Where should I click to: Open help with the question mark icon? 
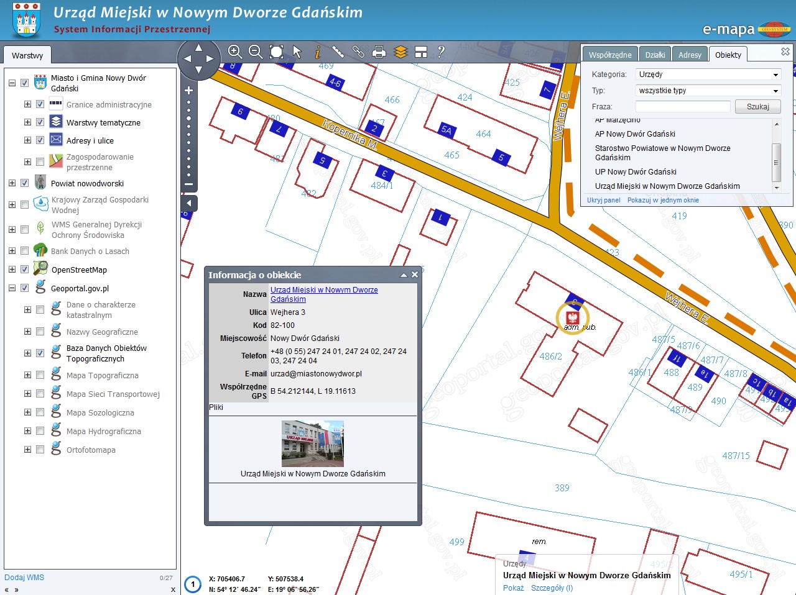[441, 52]
